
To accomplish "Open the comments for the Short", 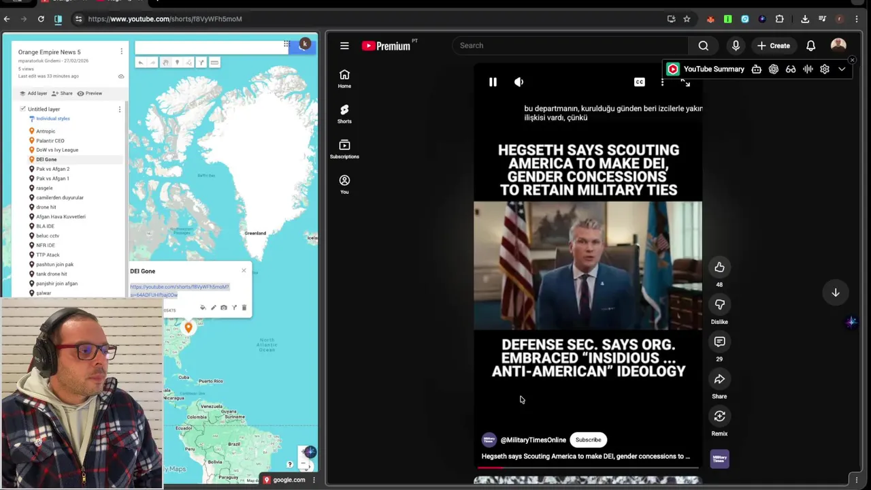I will (x=719, y=342).
